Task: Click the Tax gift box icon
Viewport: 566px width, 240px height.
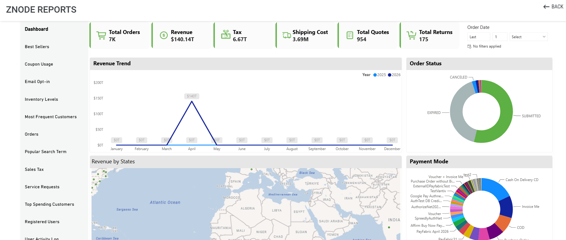Action: coord(226,34)
